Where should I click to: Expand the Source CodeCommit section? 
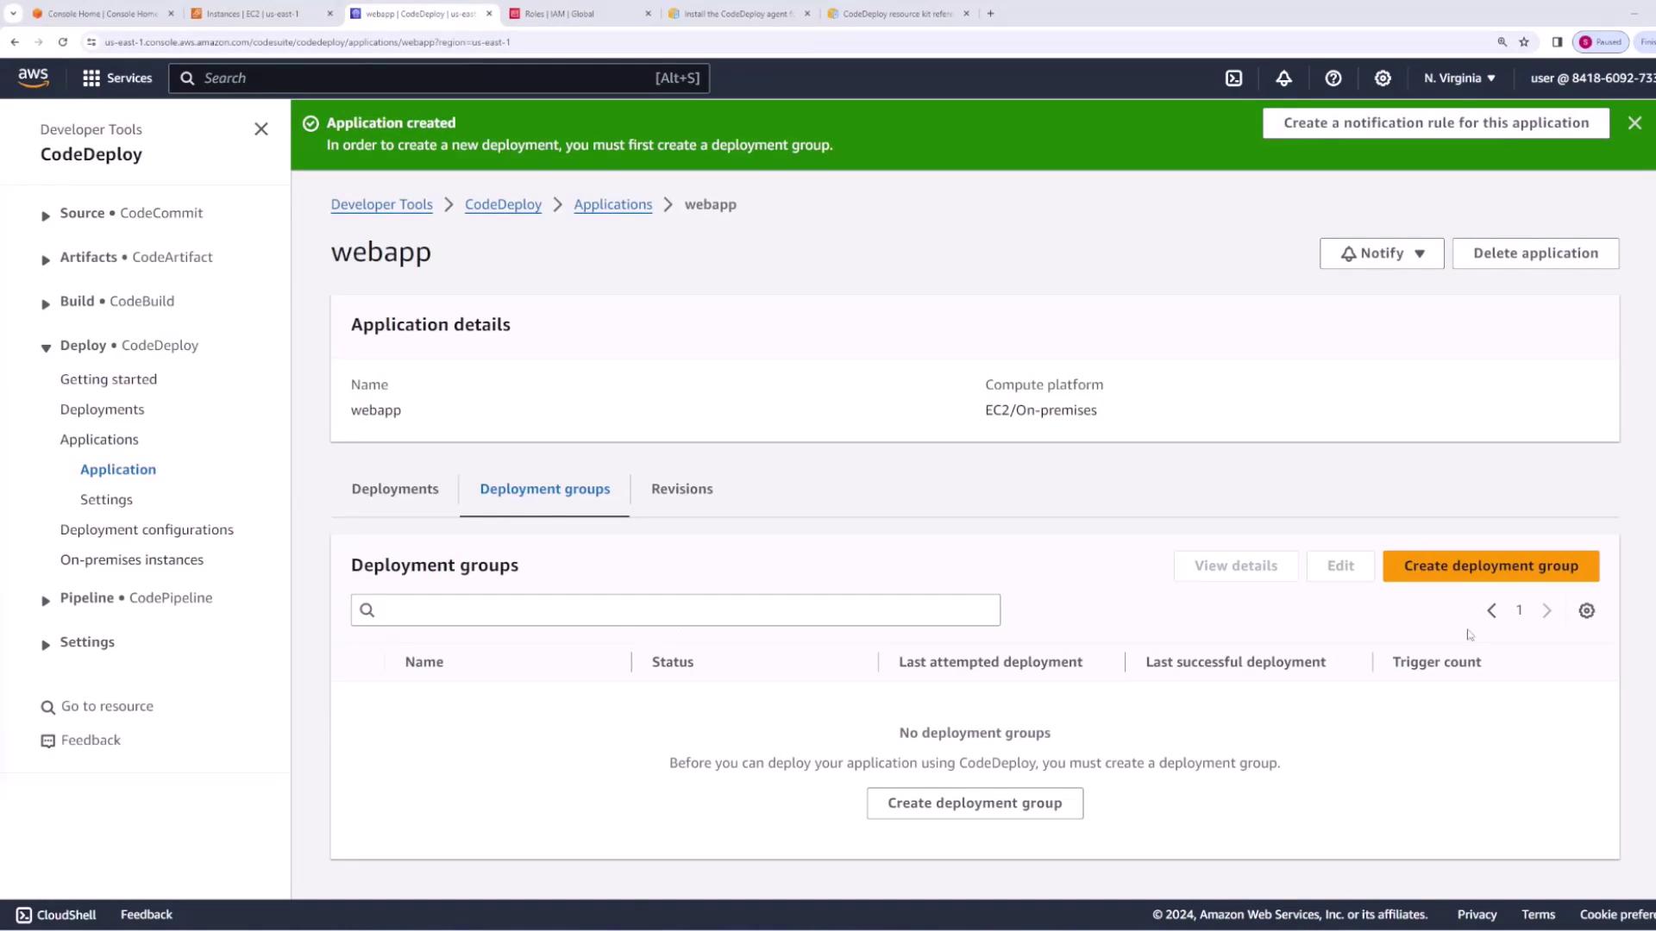click(46, 216)
